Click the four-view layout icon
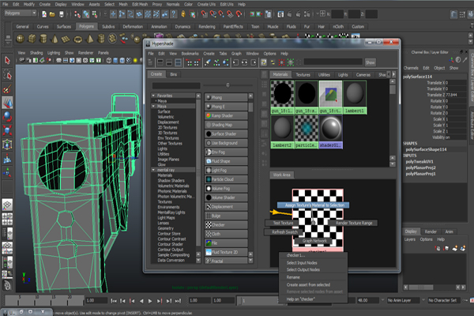The height and width of the screenshot is (316, 474). tap(7, 219)
